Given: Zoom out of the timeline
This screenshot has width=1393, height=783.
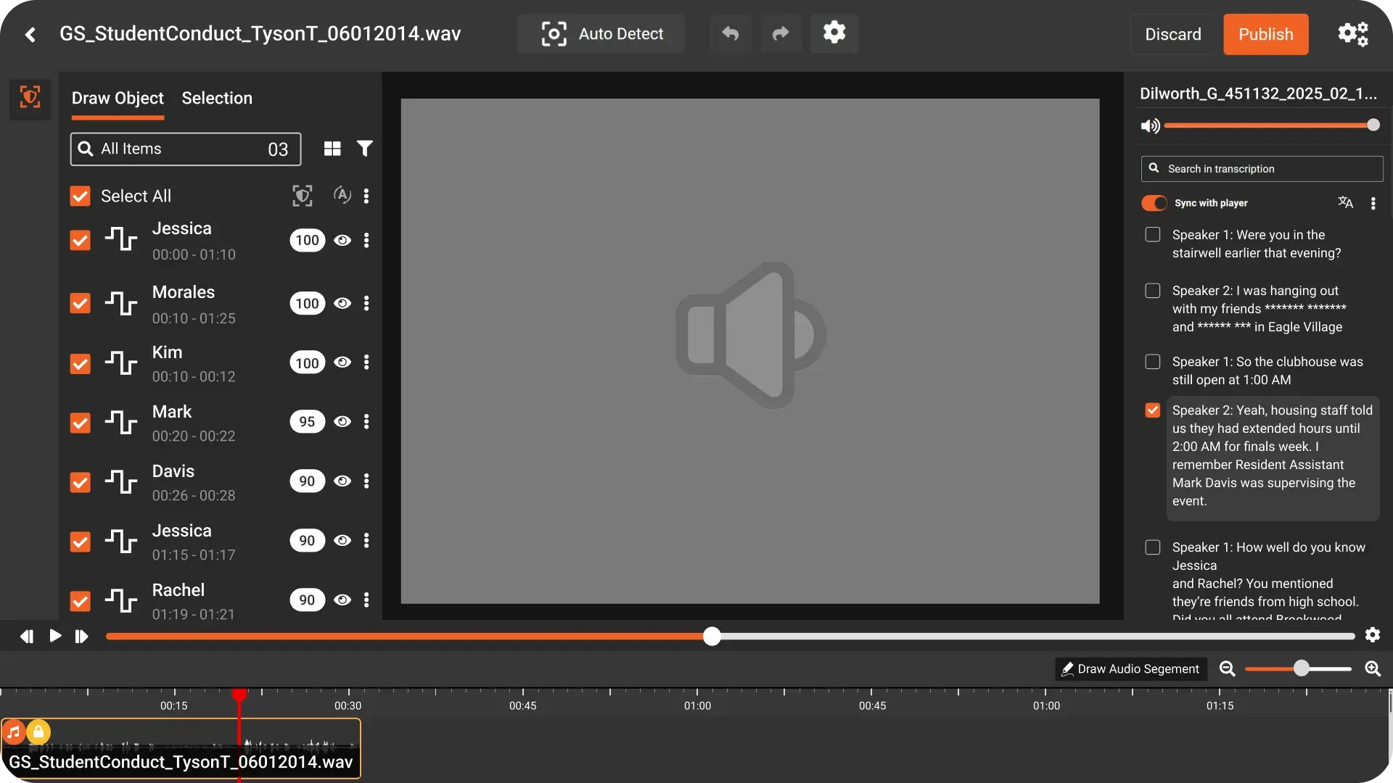Looking at the screenshot, I should click(1227, 668).
